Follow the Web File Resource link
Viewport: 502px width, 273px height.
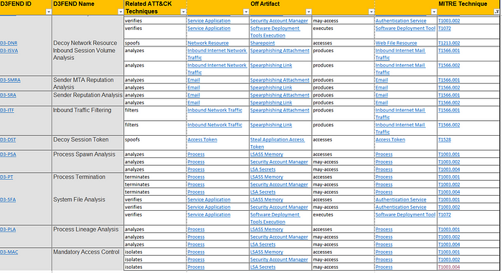[396, 43]
